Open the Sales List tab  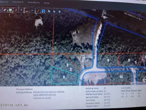(x=4, y=2)
